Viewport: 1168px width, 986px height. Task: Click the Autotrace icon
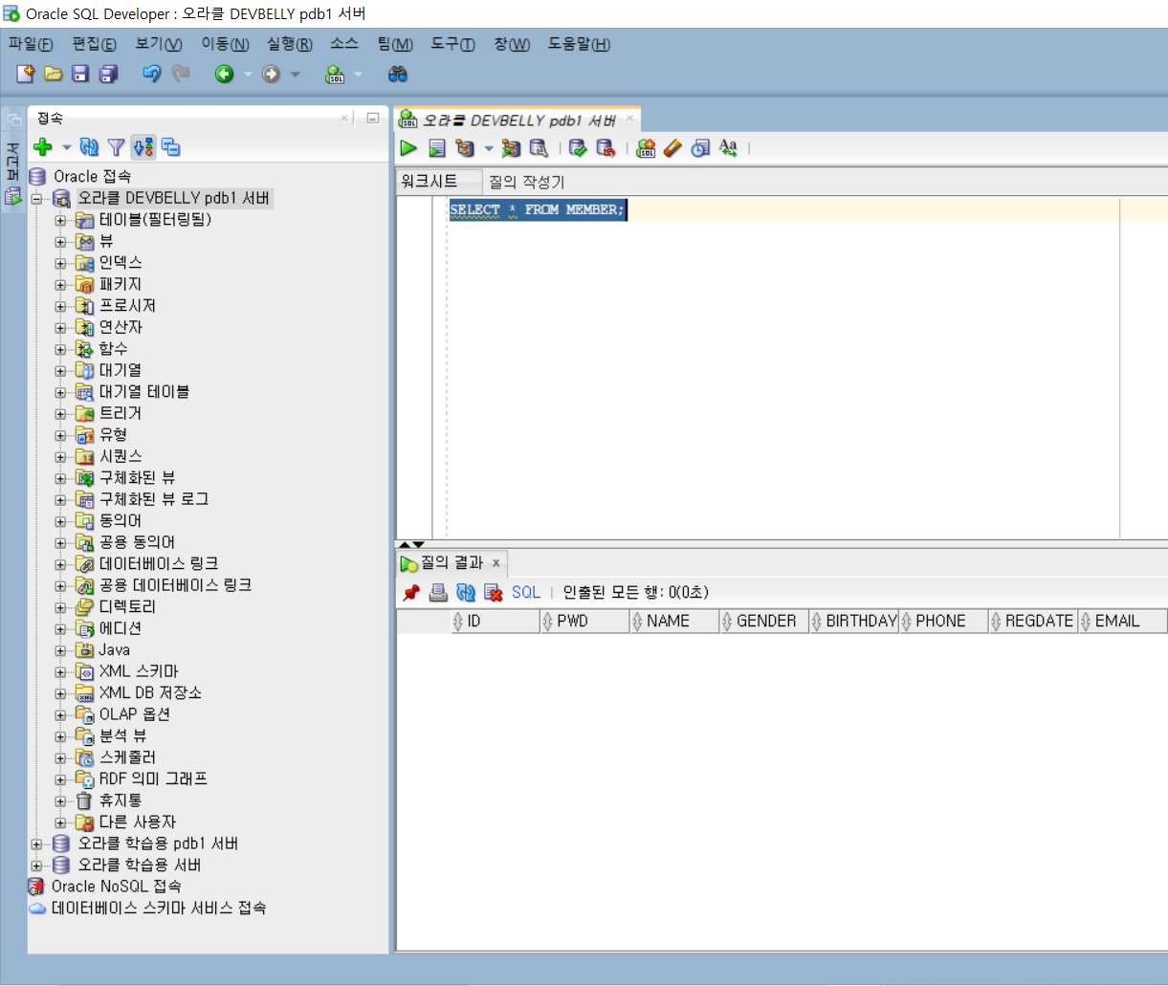pyautogui.click(x=511, y=148)
